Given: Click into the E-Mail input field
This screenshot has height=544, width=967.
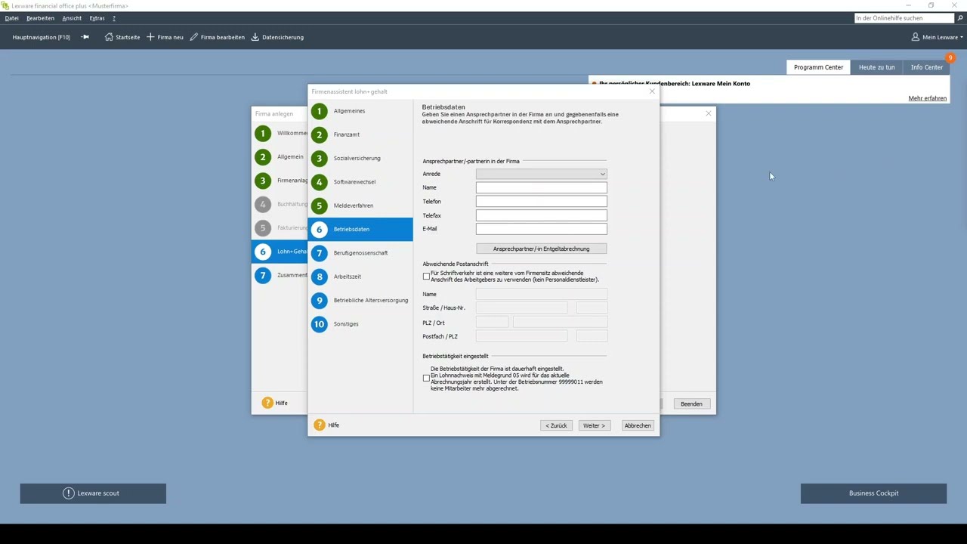Looking at the screenshot, I should coord(541,229).
